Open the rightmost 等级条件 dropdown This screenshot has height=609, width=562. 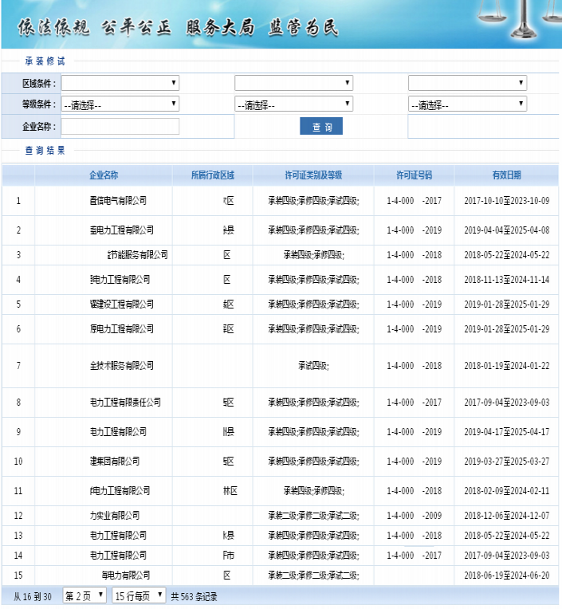click(x=467, y=104)
